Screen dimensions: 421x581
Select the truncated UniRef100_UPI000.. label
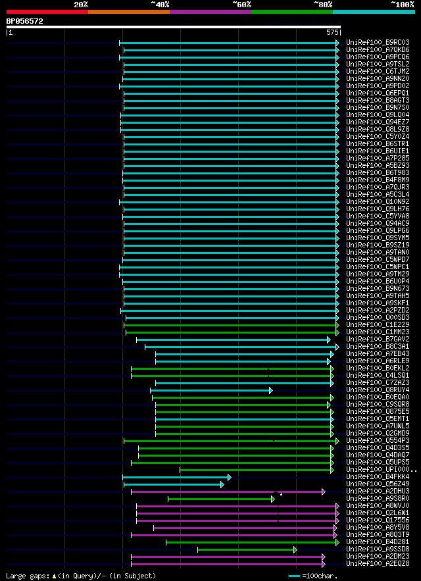[x=382, y=469]
